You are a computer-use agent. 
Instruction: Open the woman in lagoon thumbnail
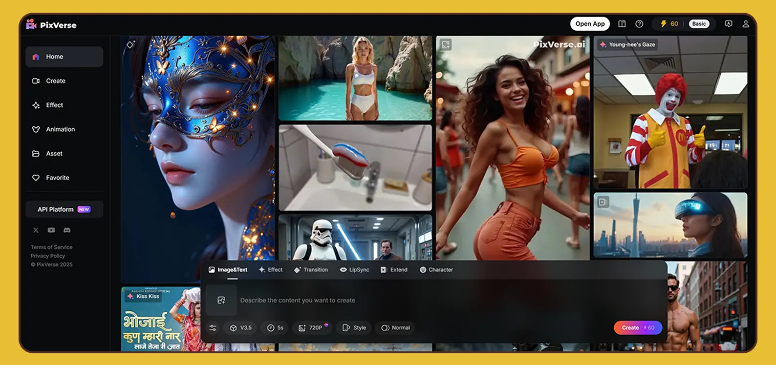(355, 78)
